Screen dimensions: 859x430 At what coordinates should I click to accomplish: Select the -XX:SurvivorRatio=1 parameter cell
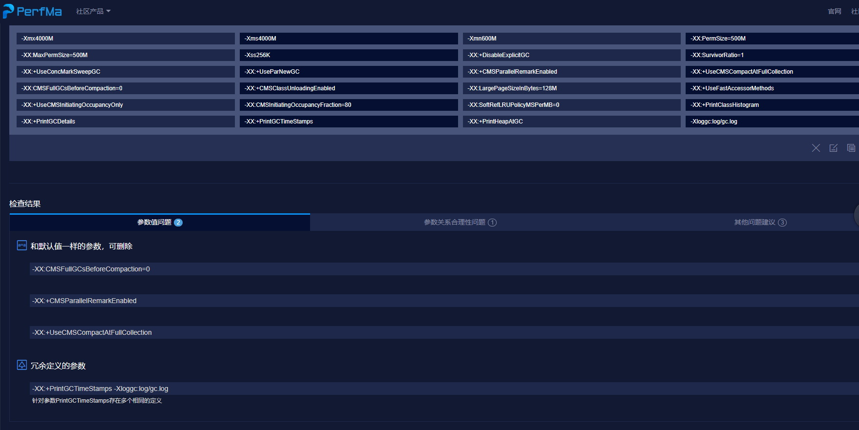[x=773, y=55]
